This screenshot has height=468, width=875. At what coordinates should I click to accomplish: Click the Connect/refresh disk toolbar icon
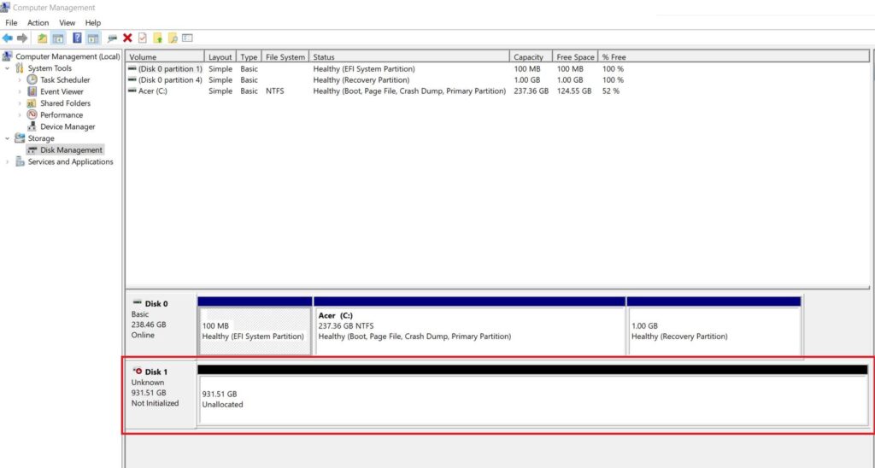point(112,38)
